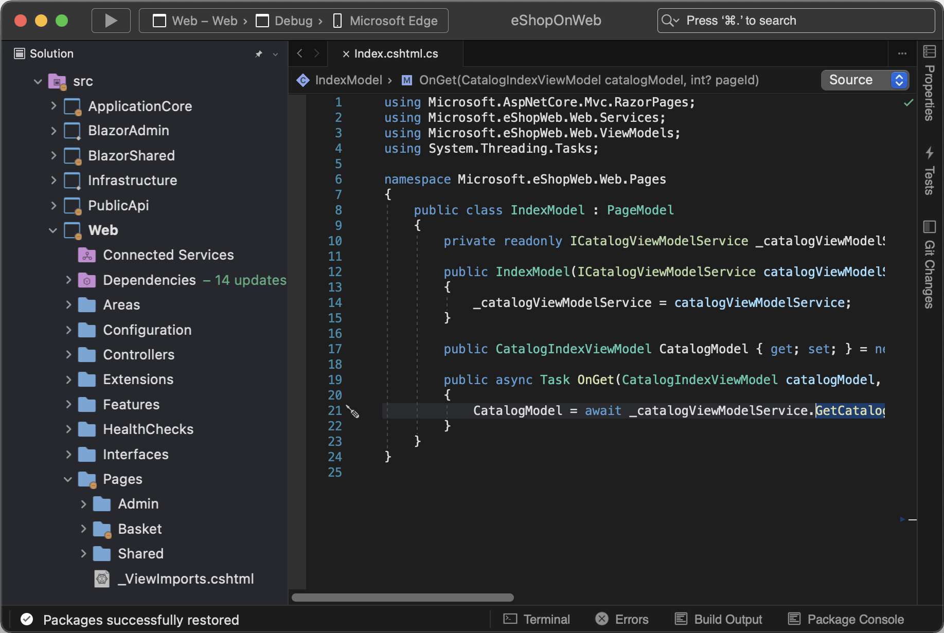Select Connected Services under the Web project
The image size is (944, 633).
168,255
